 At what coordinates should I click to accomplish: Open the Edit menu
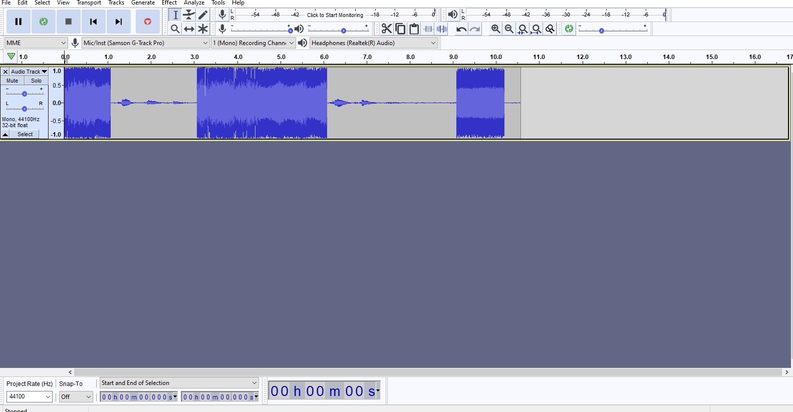pos(23,3)
